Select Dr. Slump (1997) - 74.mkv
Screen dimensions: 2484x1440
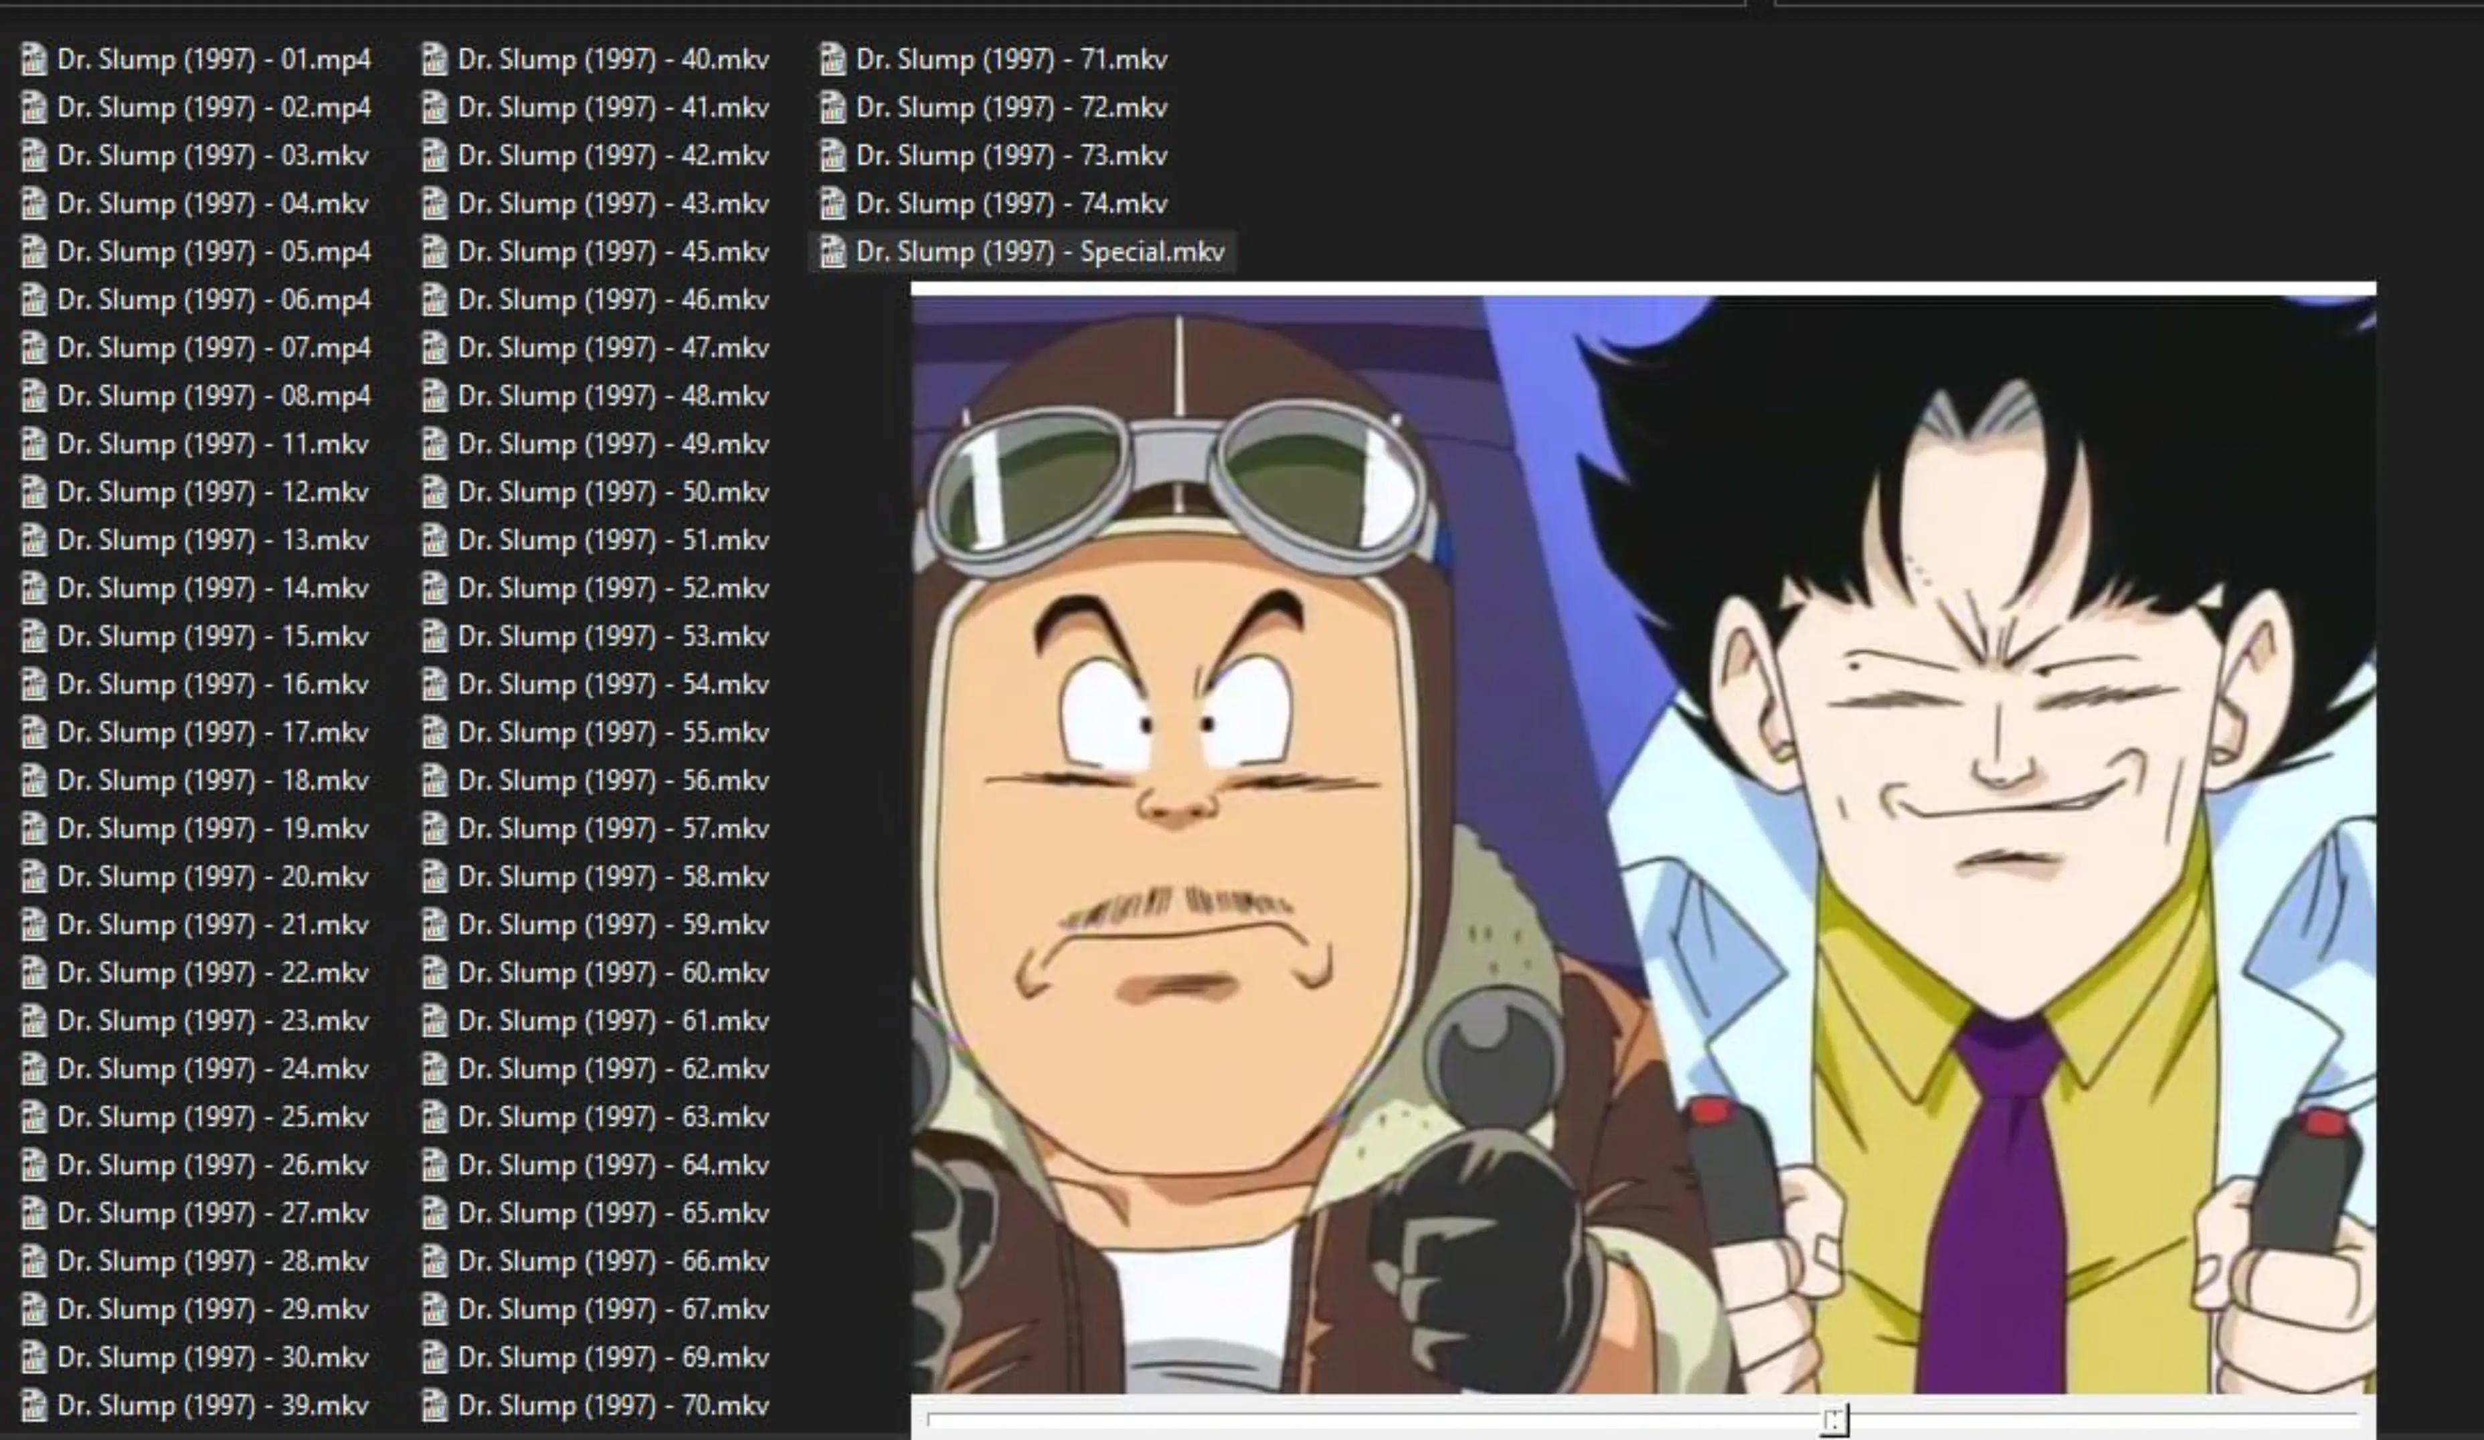(x=994, y=203)
